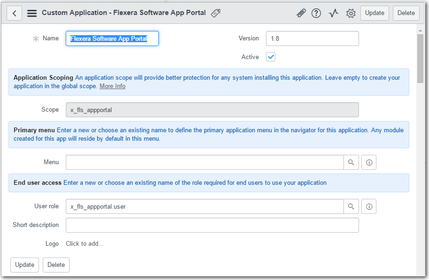Click the Version input field
The height and width of the screenshot is (280, 429).
click(312, 38)
